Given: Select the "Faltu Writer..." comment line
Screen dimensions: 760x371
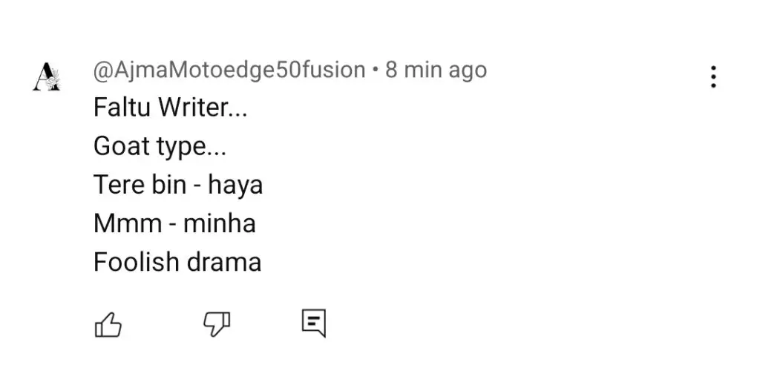Looking at the screenshot, I should [170, 107].
